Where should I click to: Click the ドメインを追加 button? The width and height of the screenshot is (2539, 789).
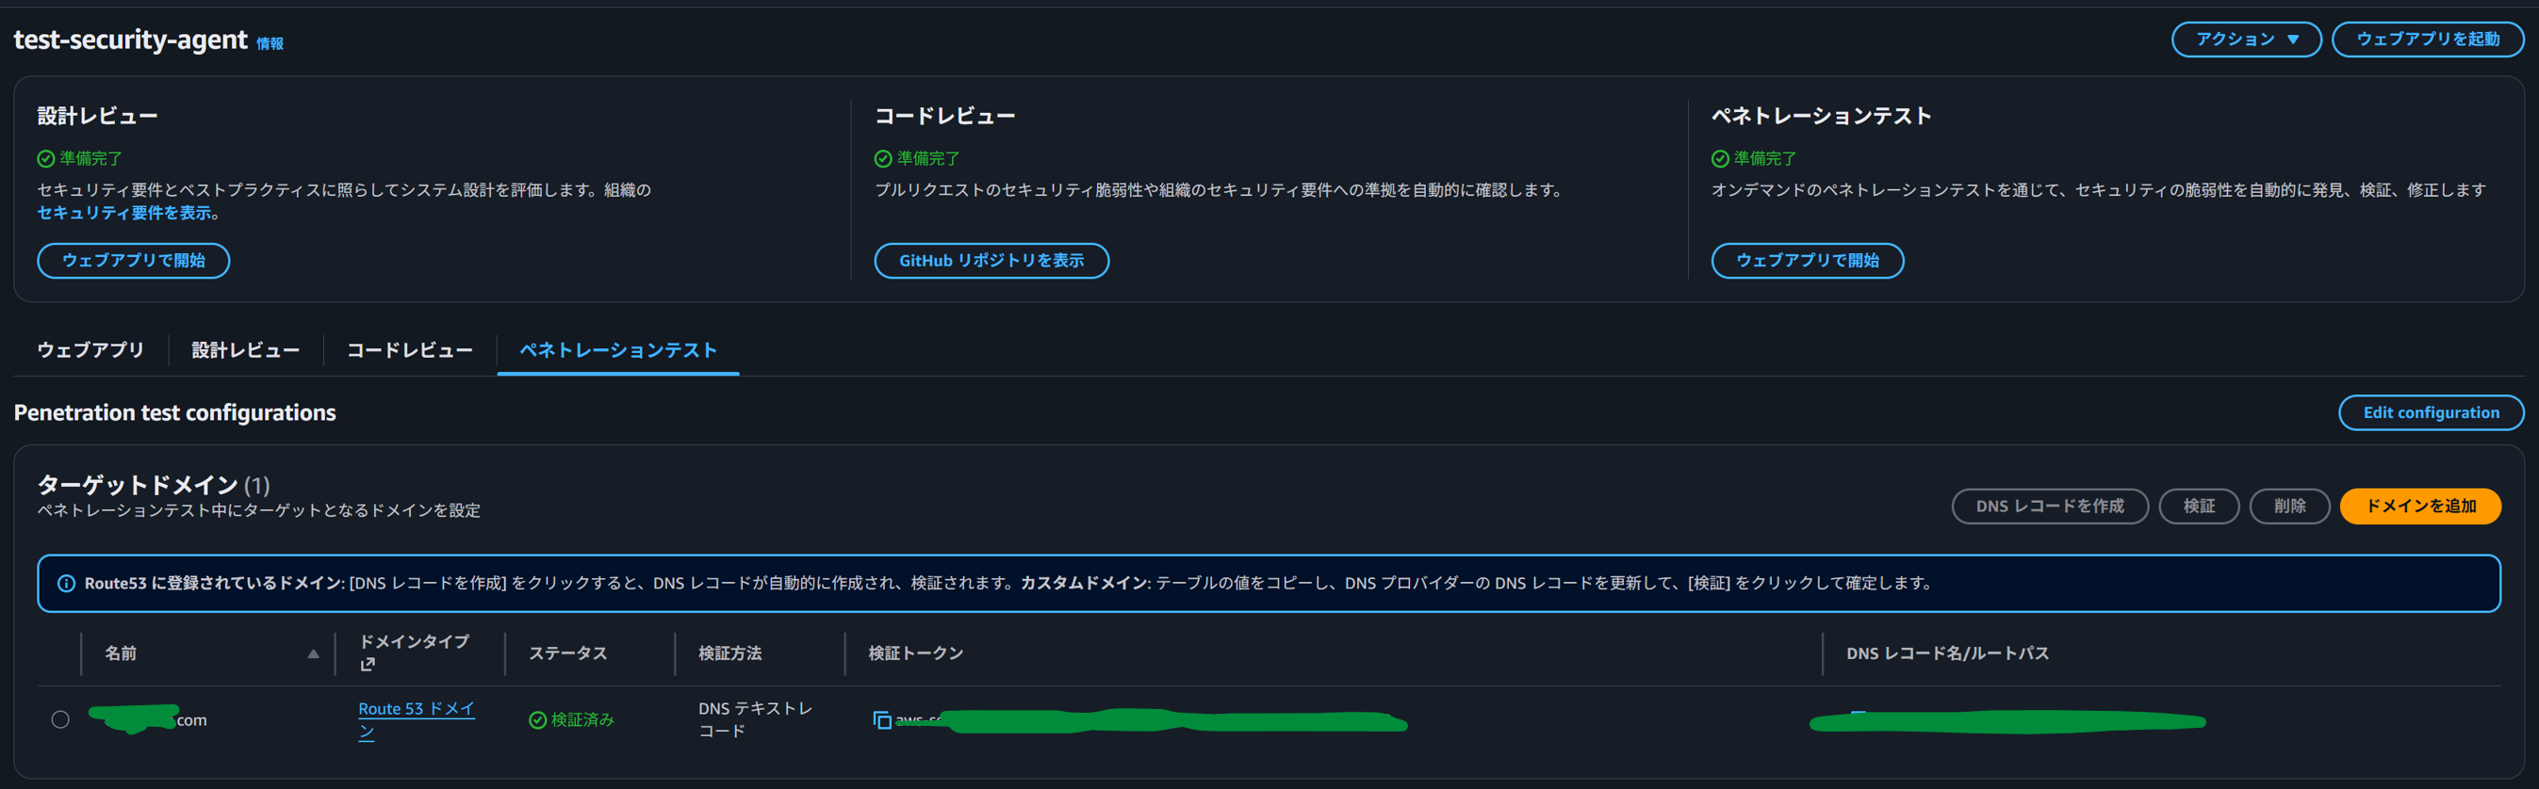[x=2419, y=507]
